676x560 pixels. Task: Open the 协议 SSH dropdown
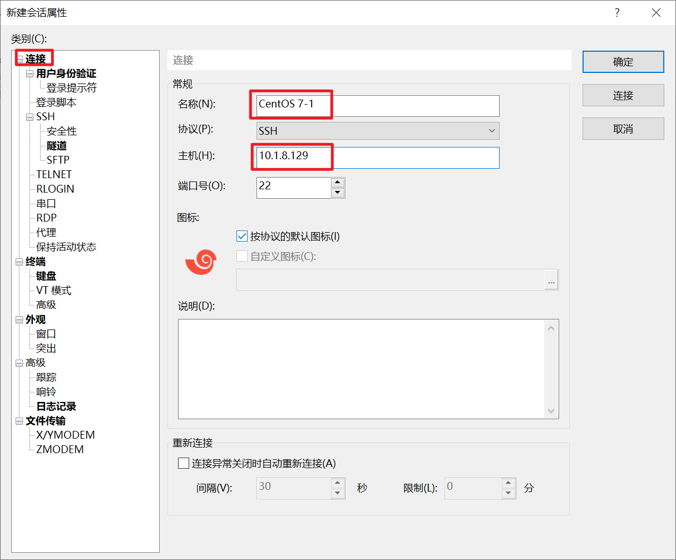(x=378, y=131)
